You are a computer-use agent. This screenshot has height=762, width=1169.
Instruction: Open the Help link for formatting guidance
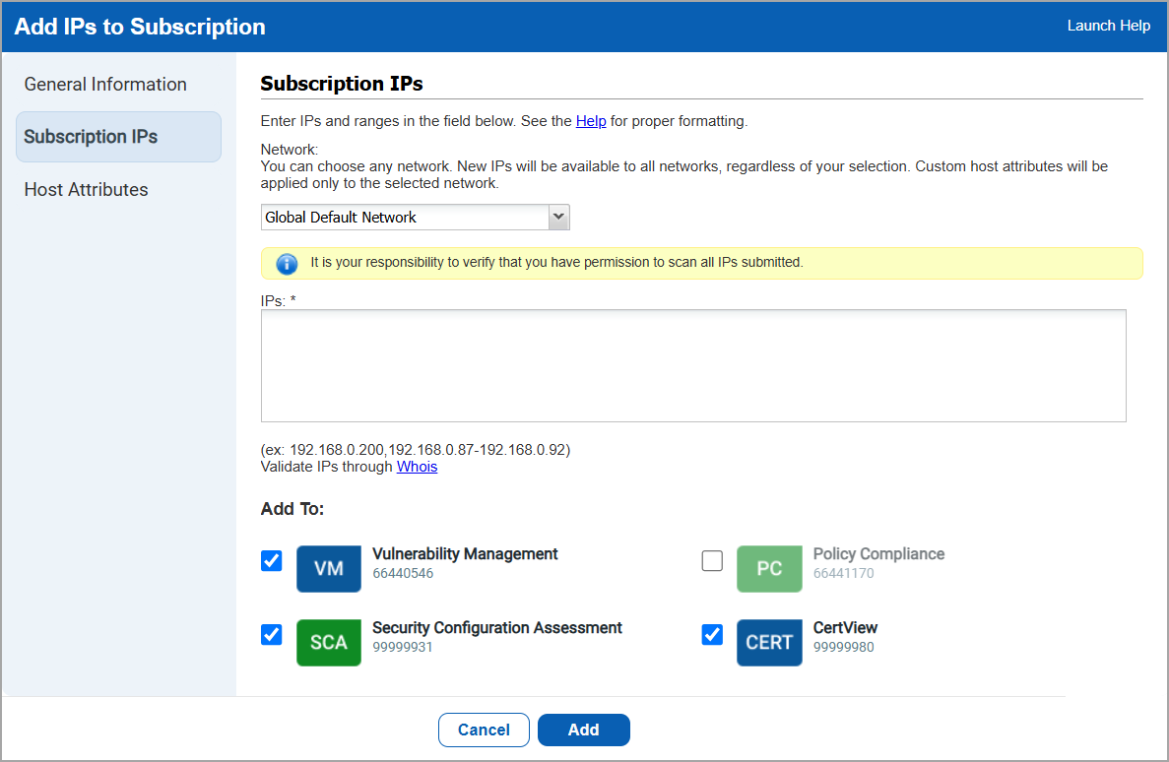coord(591,120)
